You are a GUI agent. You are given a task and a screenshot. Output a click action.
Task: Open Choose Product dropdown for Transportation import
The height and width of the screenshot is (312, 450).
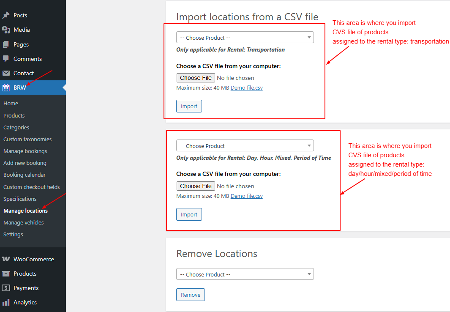pyautogui.click(x=245, y=38)
